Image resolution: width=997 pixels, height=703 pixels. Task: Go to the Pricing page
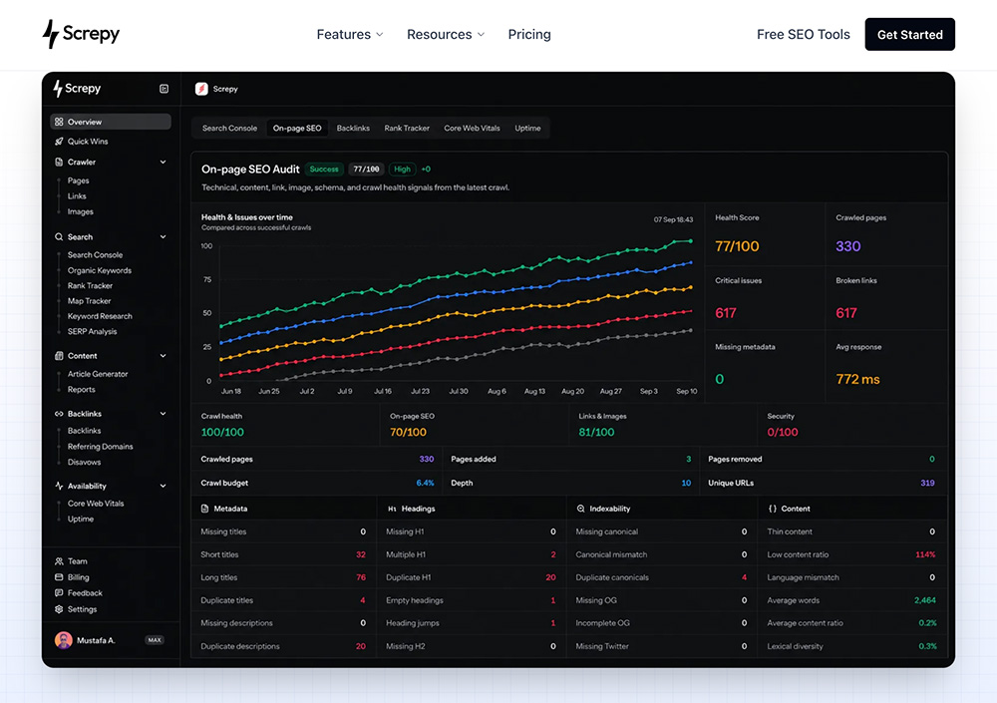click(529, 34)
